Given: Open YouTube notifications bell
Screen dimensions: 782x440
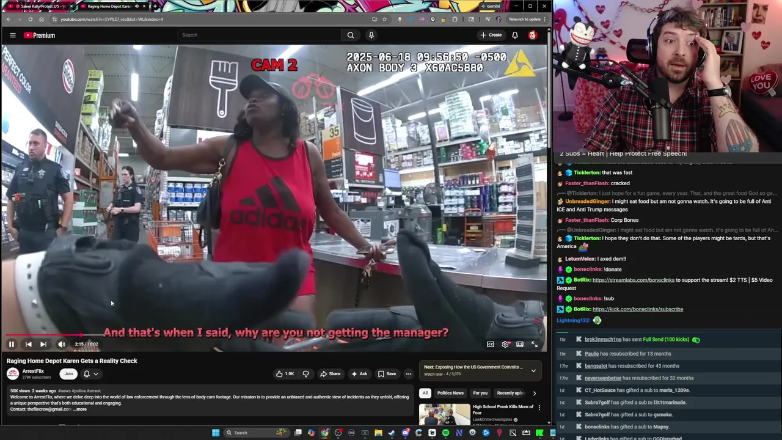Looking at the screenshot, I should (x=515, y=35).
